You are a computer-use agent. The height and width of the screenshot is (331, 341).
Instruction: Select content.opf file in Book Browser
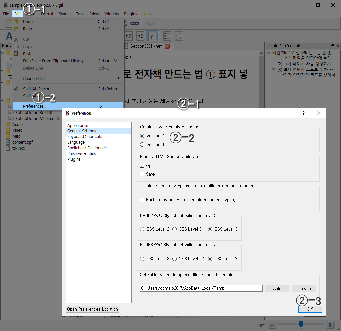coord(19,142)
